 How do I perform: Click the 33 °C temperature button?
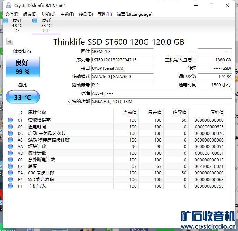tap(23, 97)
